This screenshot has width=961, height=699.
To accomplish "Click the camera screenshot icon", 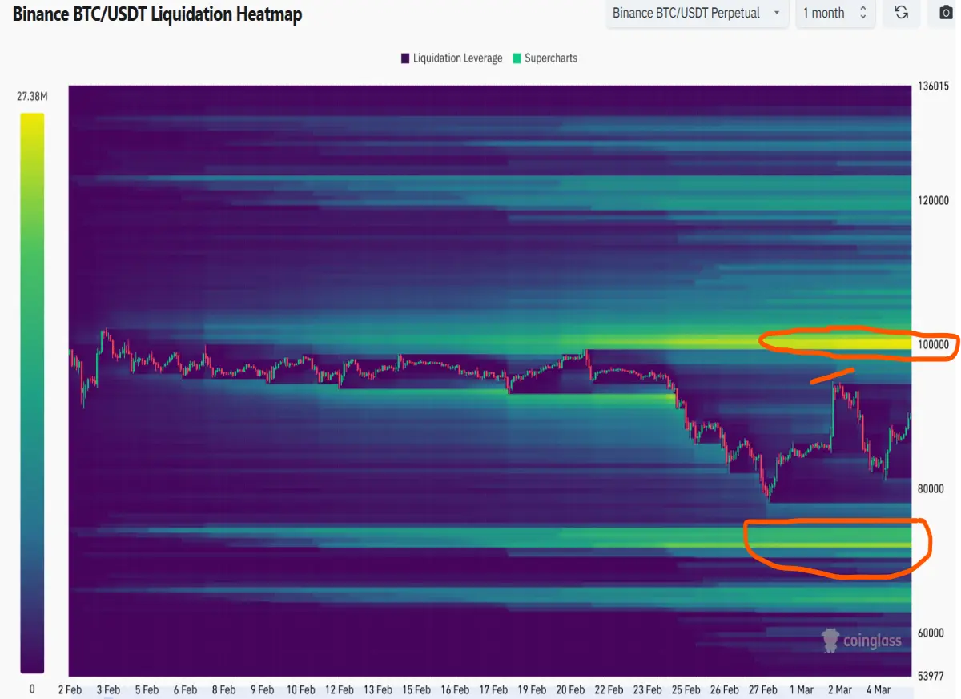I will [945, 13].
